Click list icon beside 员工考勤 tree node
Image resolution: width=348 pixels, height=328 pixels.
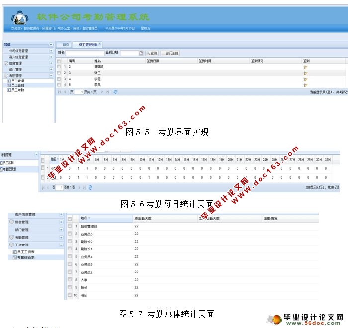pyautogui.click(x=9, y=90)
